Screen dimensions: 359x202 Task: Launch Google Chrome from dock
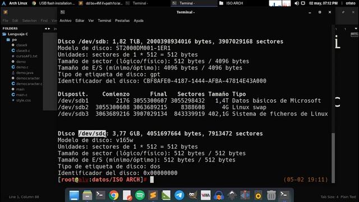tap(113, 195)
